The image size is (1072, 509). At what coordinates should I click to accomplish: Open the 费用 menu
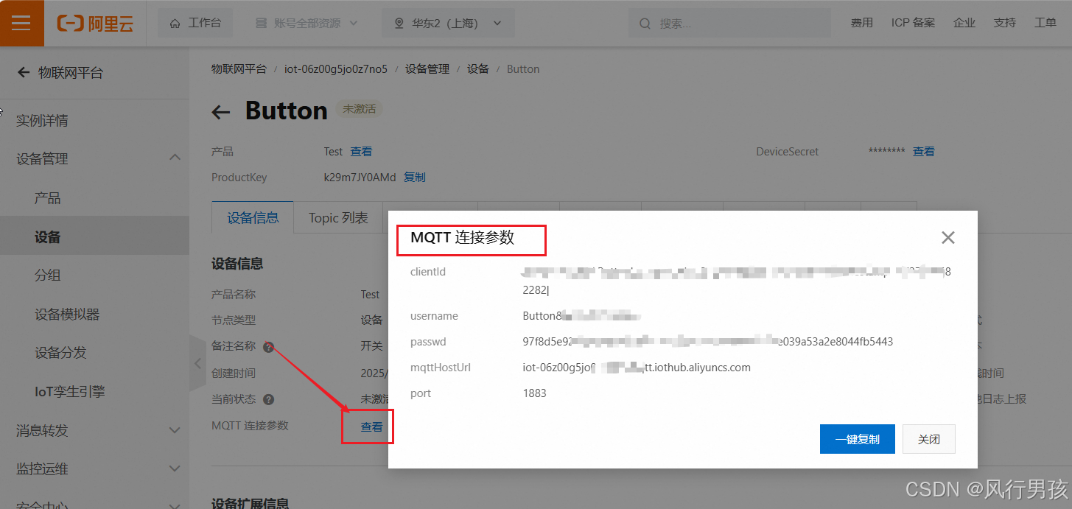[861, 23]
